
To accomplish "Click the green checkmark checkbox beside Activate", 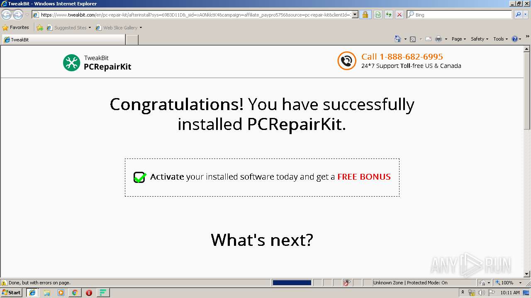I will pyautogui.click(x=140, y=177).
